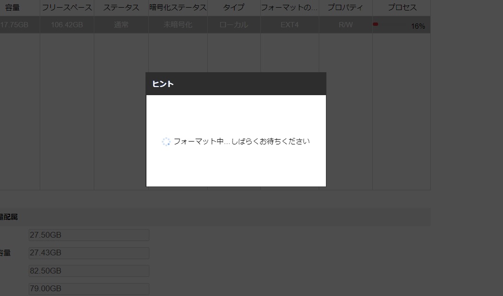Click the タイプ column header

click(x=233, y=7)
